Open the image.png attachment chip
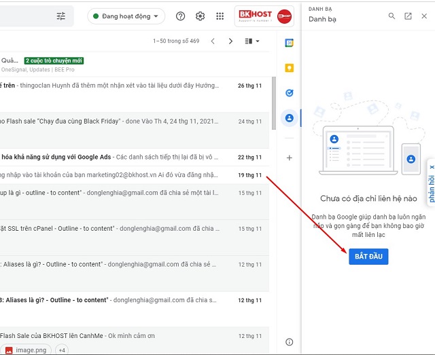Screen dimensions: 435x355 26,350
